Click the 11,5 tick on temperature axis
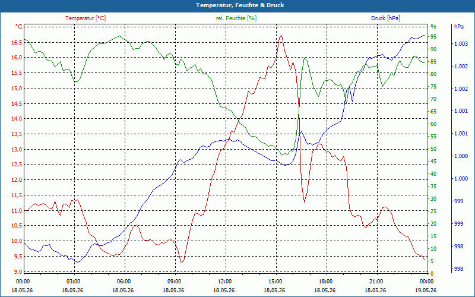Screen dimensions: 475x297 coord(17,195)
